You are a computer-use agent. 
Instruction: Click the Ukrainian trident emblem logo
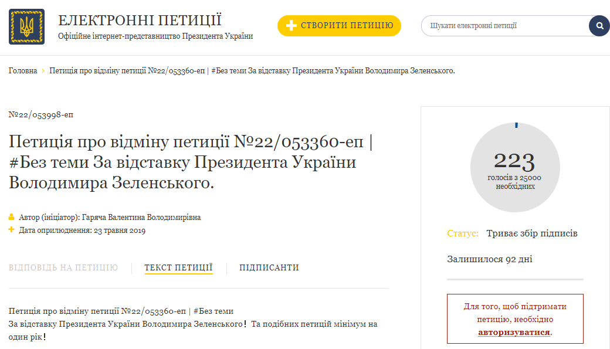tap(26, 26)
